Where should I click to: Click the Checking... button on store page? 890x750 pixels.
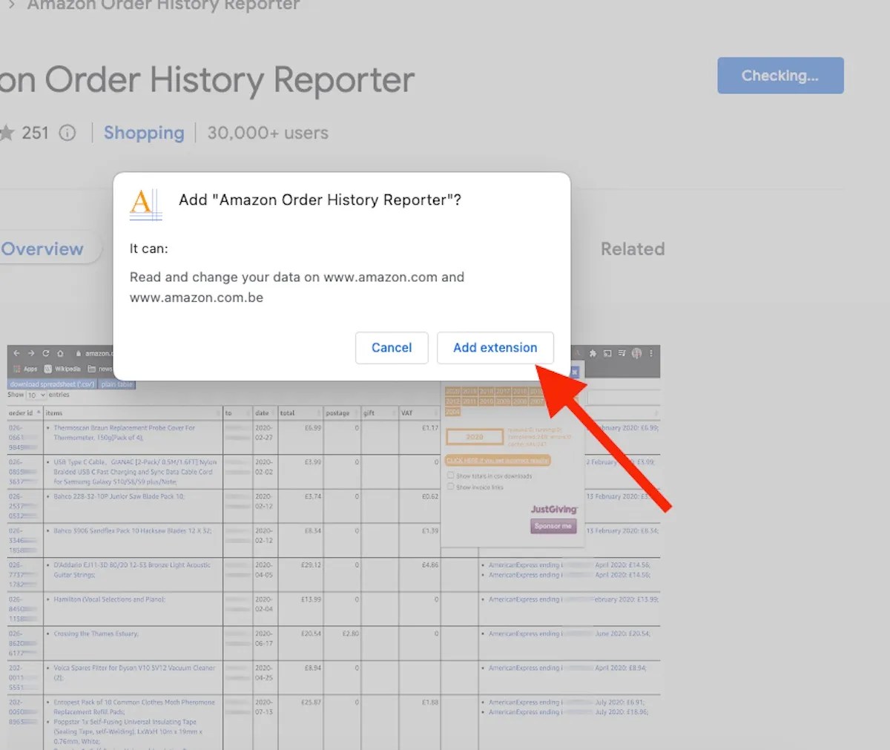(x=780, y=76)
